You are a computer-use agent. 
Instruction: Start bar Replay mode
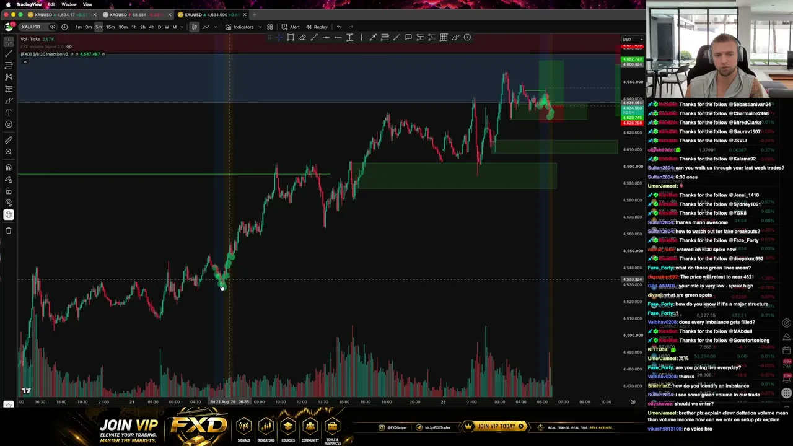(317, 27)
